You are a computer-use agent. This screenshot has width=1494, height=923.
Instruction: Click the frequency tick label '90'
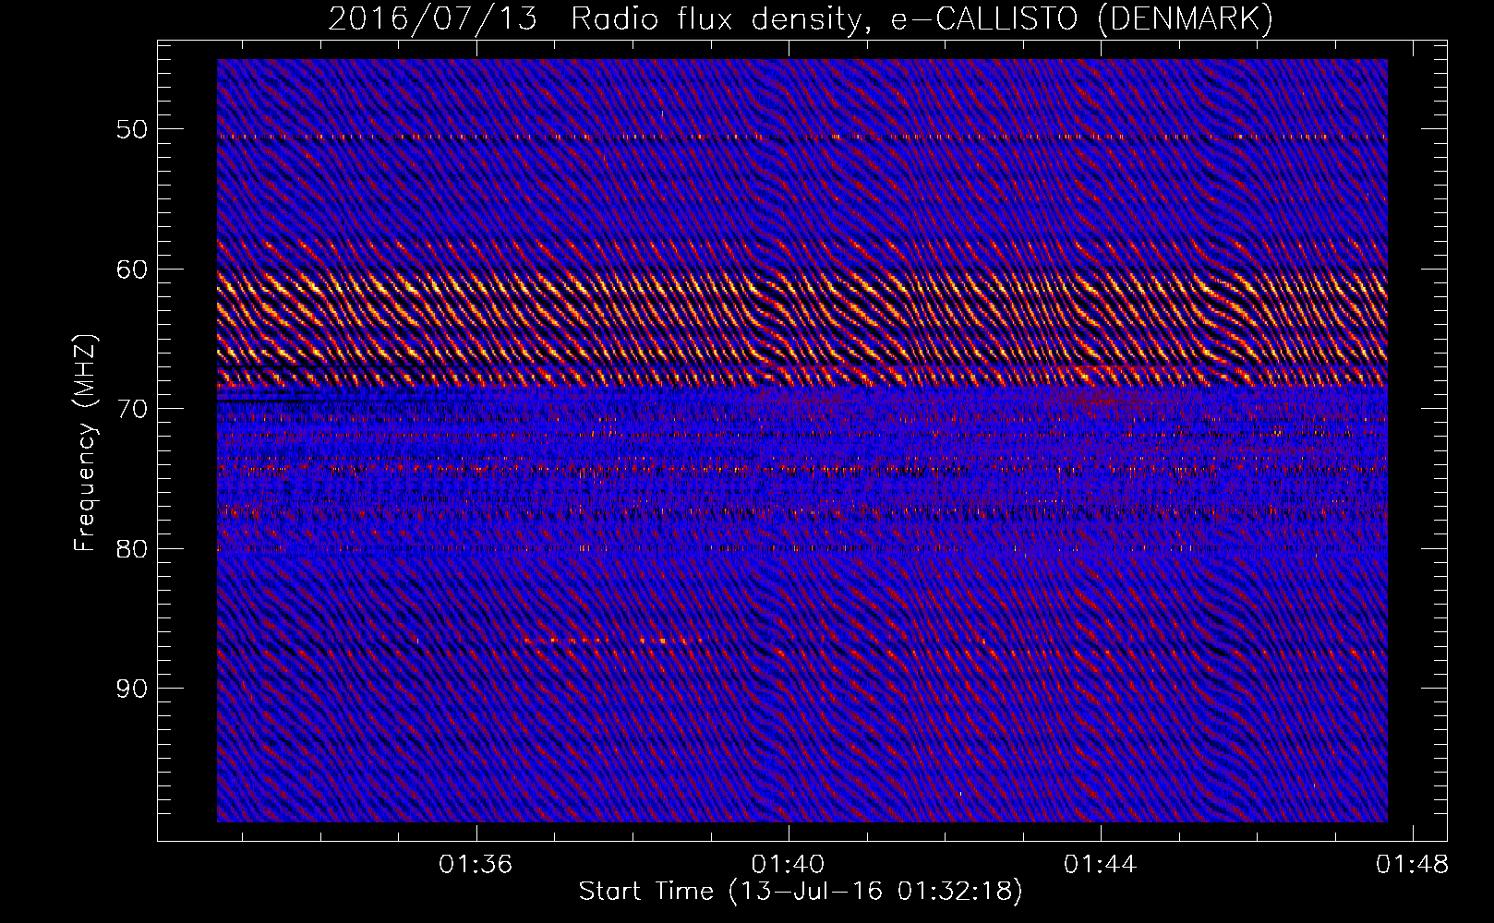pyautogui.click(x=132, y=689)
